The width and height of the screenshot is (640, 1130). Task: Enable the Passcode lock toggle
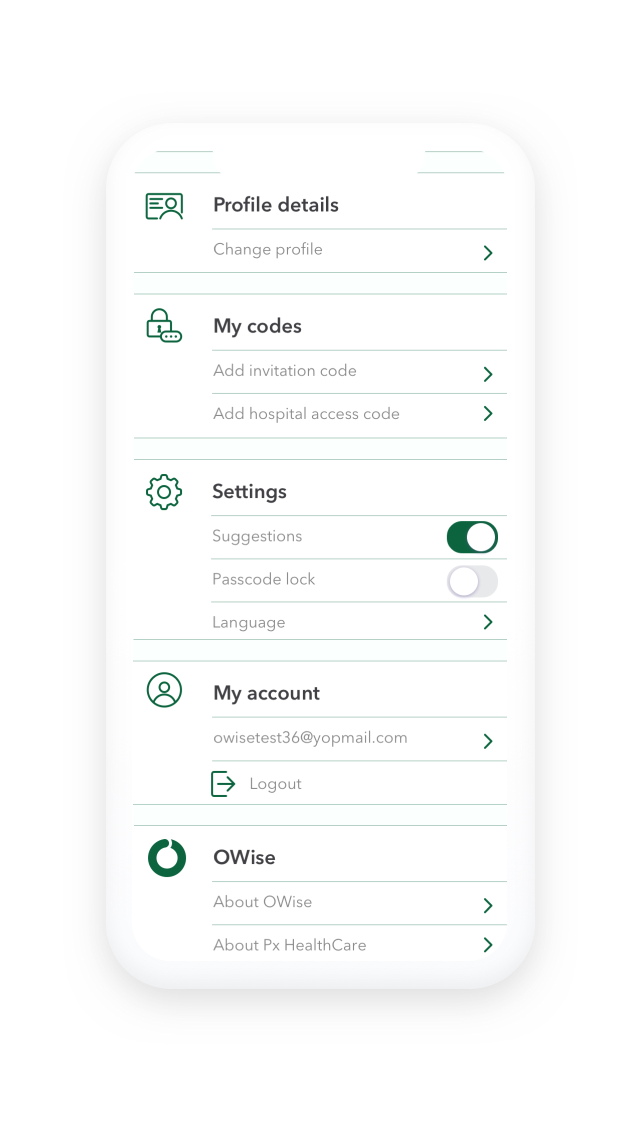coord(472,581)
